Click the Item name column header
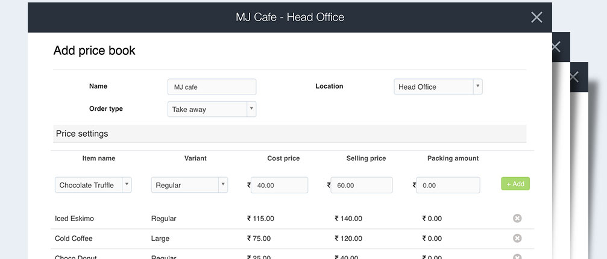The height and width of the screenshot is (259, 607). pos(99,158)
